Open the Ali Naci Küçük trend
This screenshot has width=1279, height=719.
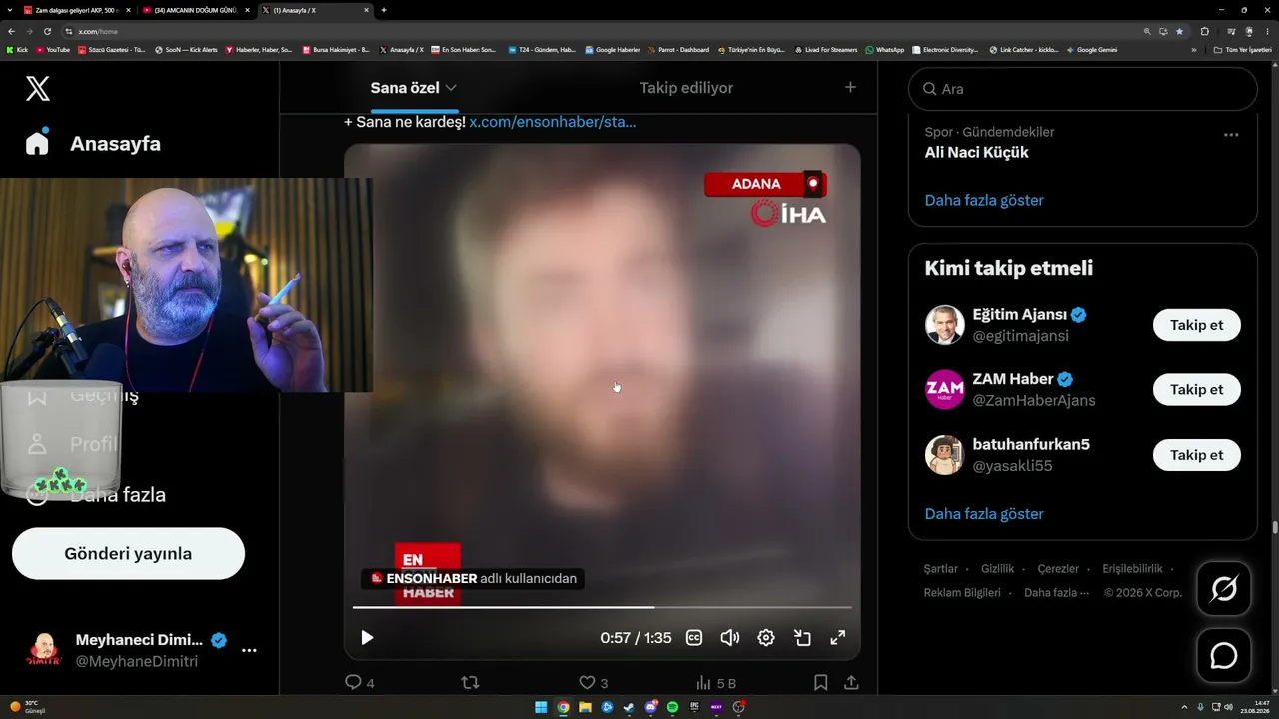(x=976, y=152)
